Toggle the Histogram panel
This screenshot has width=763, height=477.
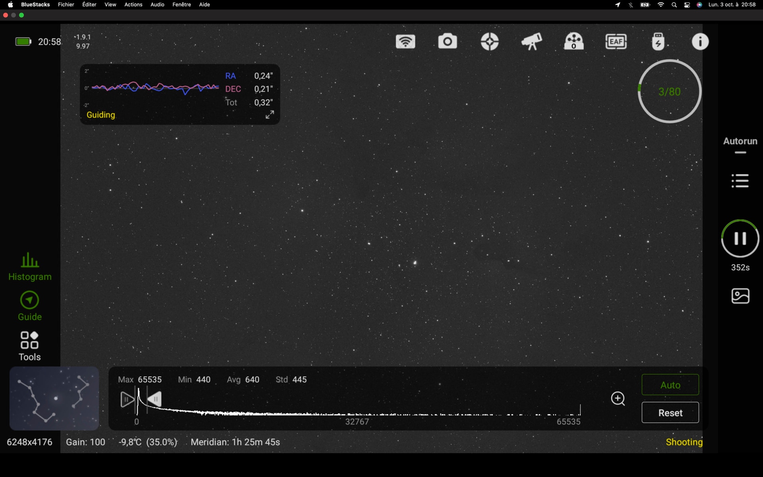[x=30, y=266]
